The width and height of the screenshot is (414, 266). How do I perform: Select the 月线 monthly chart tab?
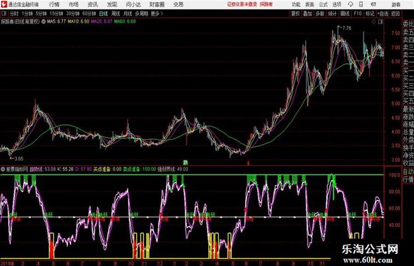128,14
